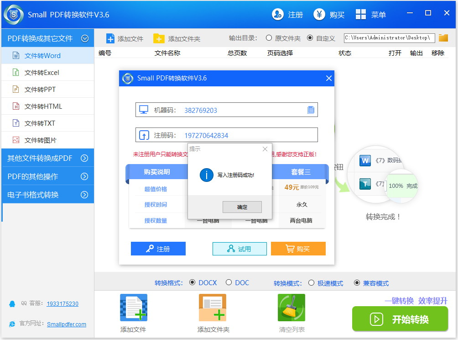Click the 状态 column header

pyautogui.click(x=345, y=53)
